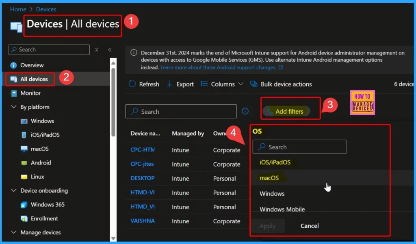The width and height of the screenshot is (416, 244).
Task: Open Windows 365 under Device onboarding
Action: (x=48, y=205)
